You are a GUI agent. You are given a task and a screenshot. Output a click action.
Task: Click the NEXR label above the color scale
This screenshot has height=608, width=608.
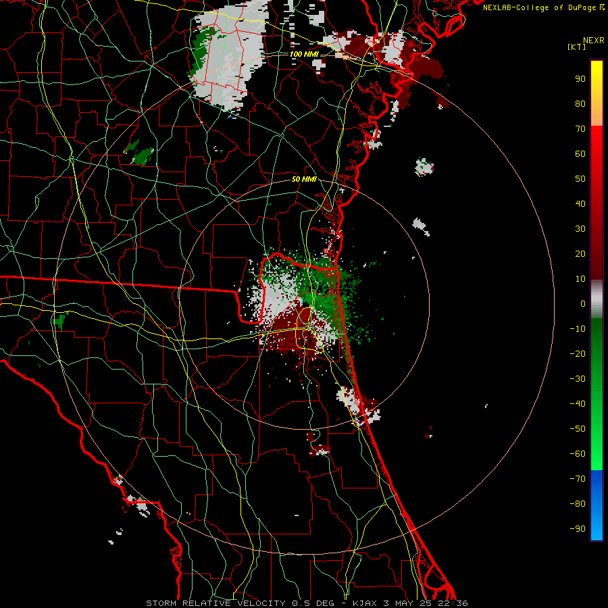(593, 41)
